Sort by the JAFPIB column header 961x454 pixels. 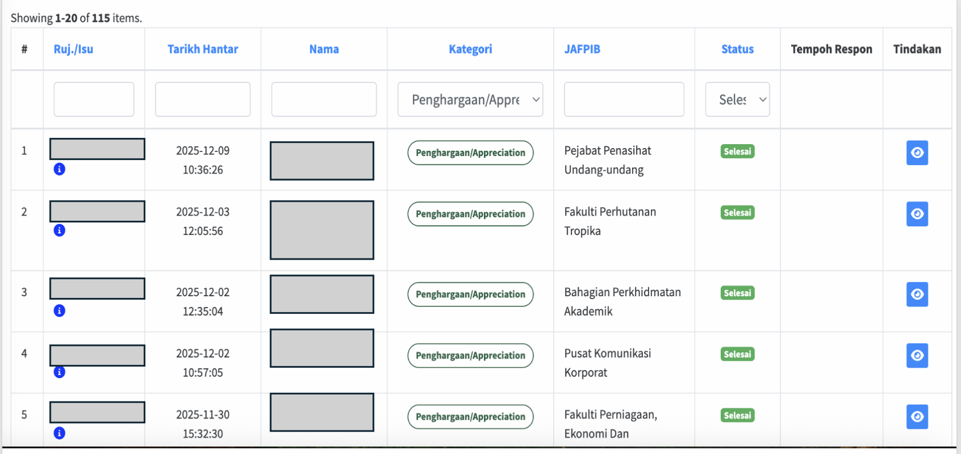tap(582, 49)
